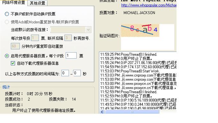Select the ProxyThread0:Start Work log line
218x123 pixels.
click(x=130, y=71)
